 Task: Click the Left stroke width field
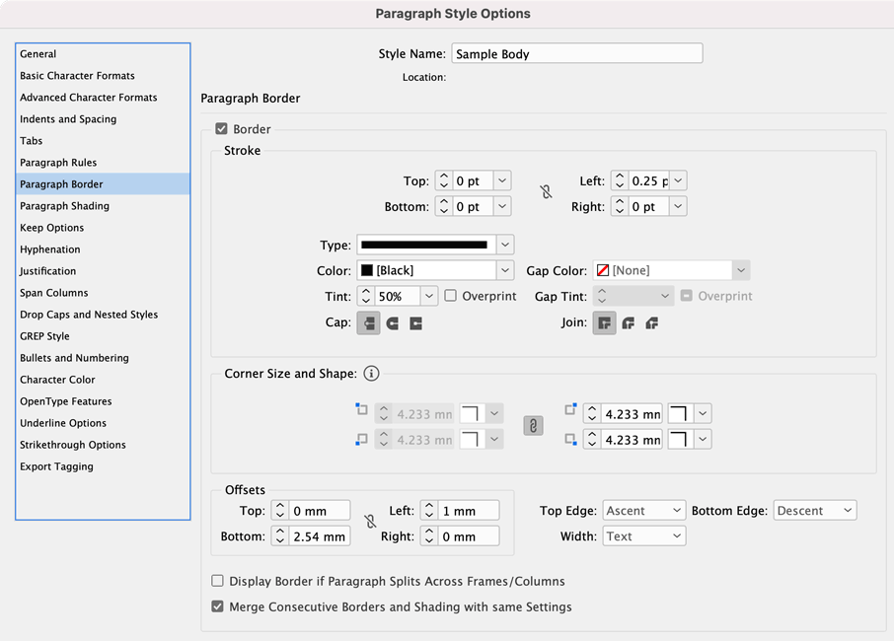(x=649, y=181)
